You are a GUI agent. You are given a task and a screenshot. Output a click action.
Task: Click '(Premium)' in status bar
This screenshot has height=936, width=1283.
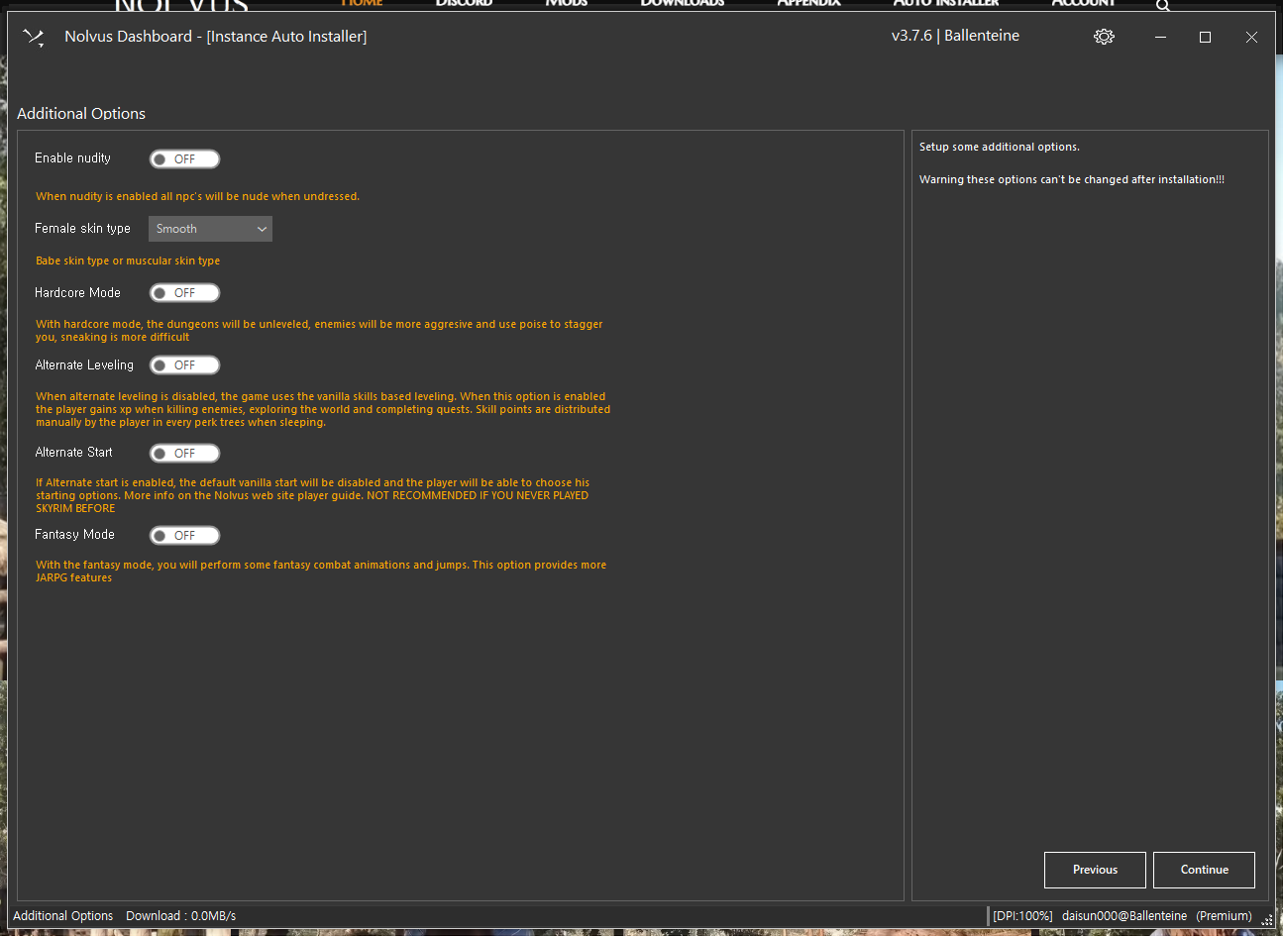(1224, 916)
